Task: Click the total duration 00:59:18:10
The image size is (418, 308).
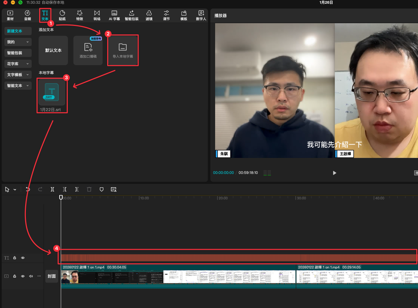Action: 248,173
